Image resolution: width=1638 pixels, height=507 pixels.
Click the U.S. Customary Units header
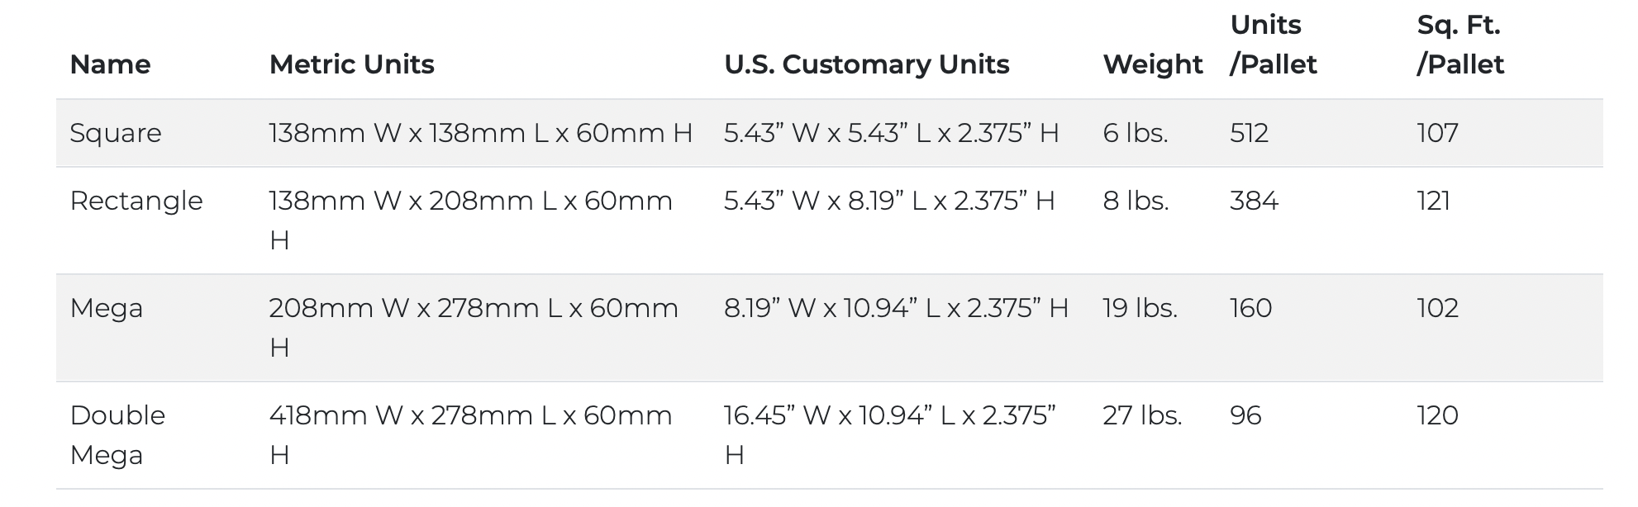point(866,64)
